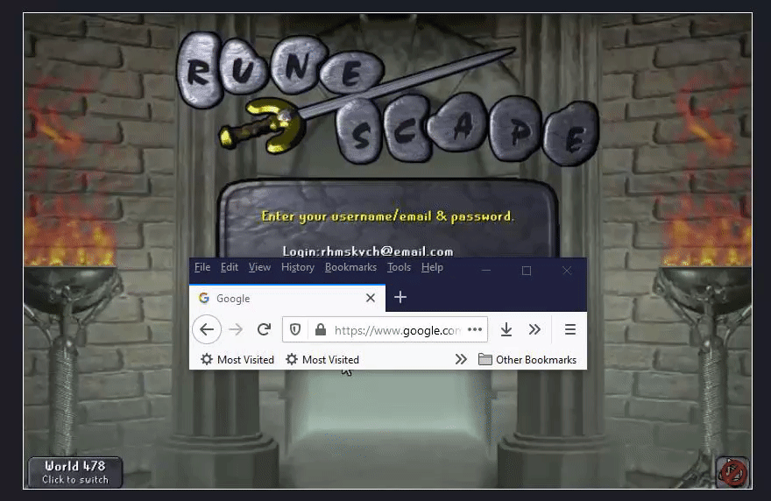Maximize the Firefox window
This screenshot has height=501, width=771.
click(x=527, y=271)
